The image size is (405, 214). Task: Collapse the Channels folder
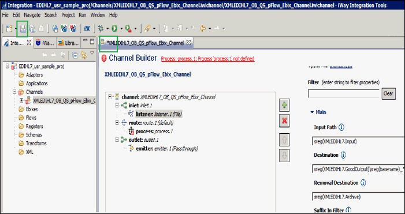pos(14,92)
